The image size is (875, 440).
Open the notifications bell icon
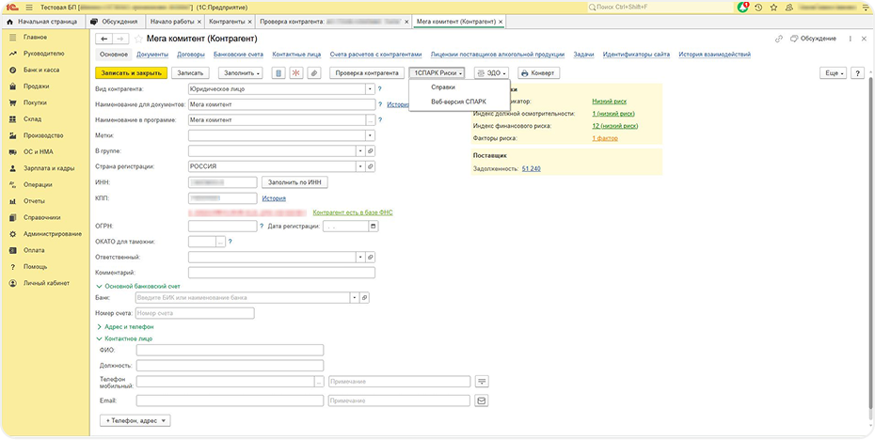pos(742,8)
